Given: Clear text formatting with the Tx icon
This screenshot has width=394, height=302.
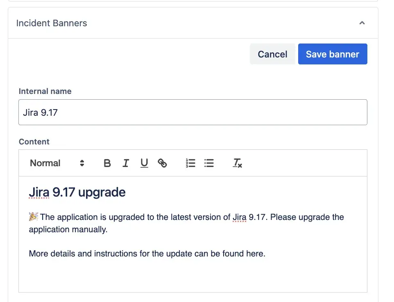Looking at the screenshot, I should click(x=237, y=163).
